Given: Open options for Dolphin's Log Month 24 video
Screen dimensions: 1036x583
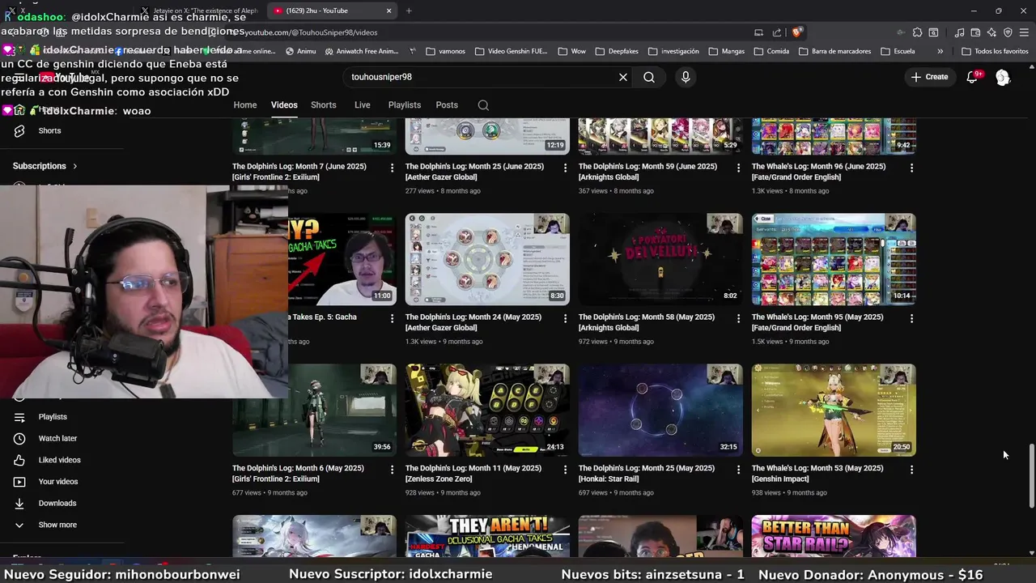Looking at the screenshot, I should pyautogui.click(x=566, y=319).
